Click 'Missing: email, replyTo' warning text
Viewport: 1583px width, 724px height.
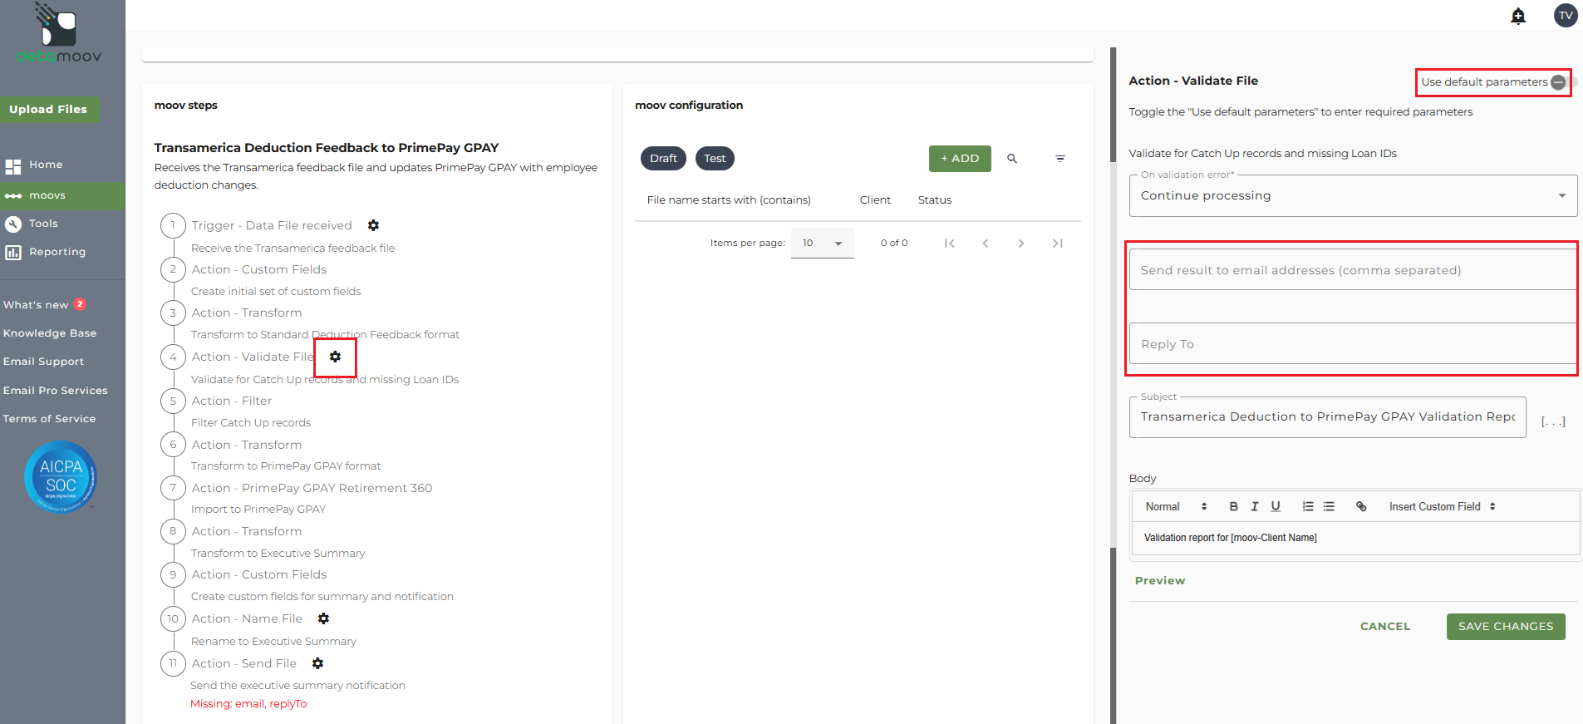(x=248, y=704)
